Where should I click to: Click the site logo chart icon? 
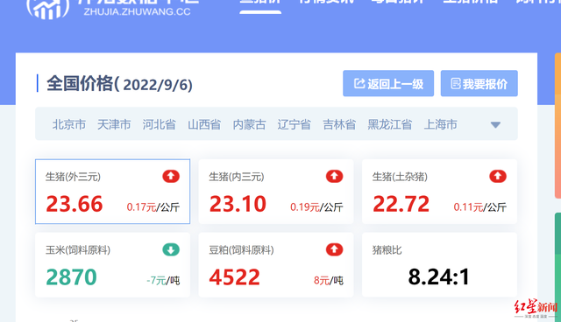pyautogui.click(x=48, y=10)
